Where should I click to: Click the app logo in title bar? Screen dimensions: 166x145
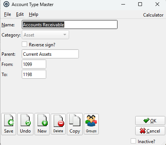(x=6, y=5)
